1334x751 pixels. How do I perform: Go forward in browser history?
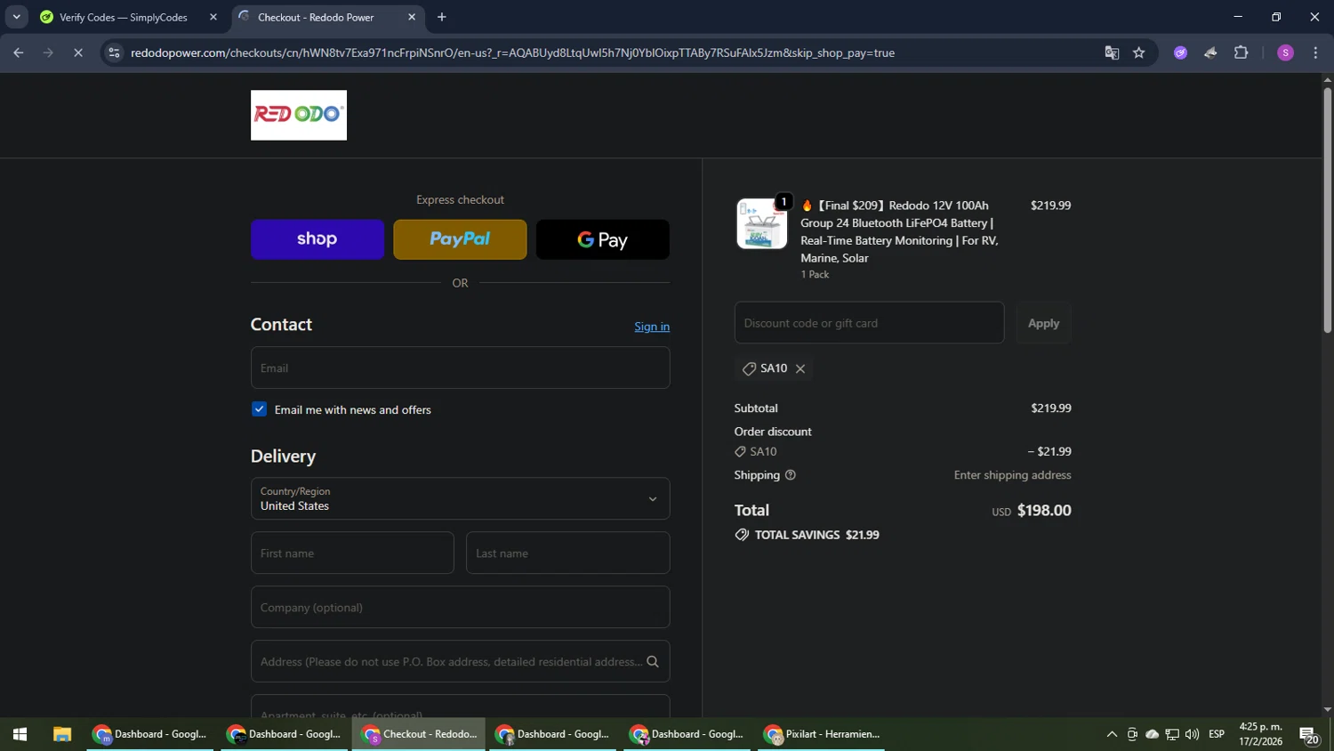[48, 52]
